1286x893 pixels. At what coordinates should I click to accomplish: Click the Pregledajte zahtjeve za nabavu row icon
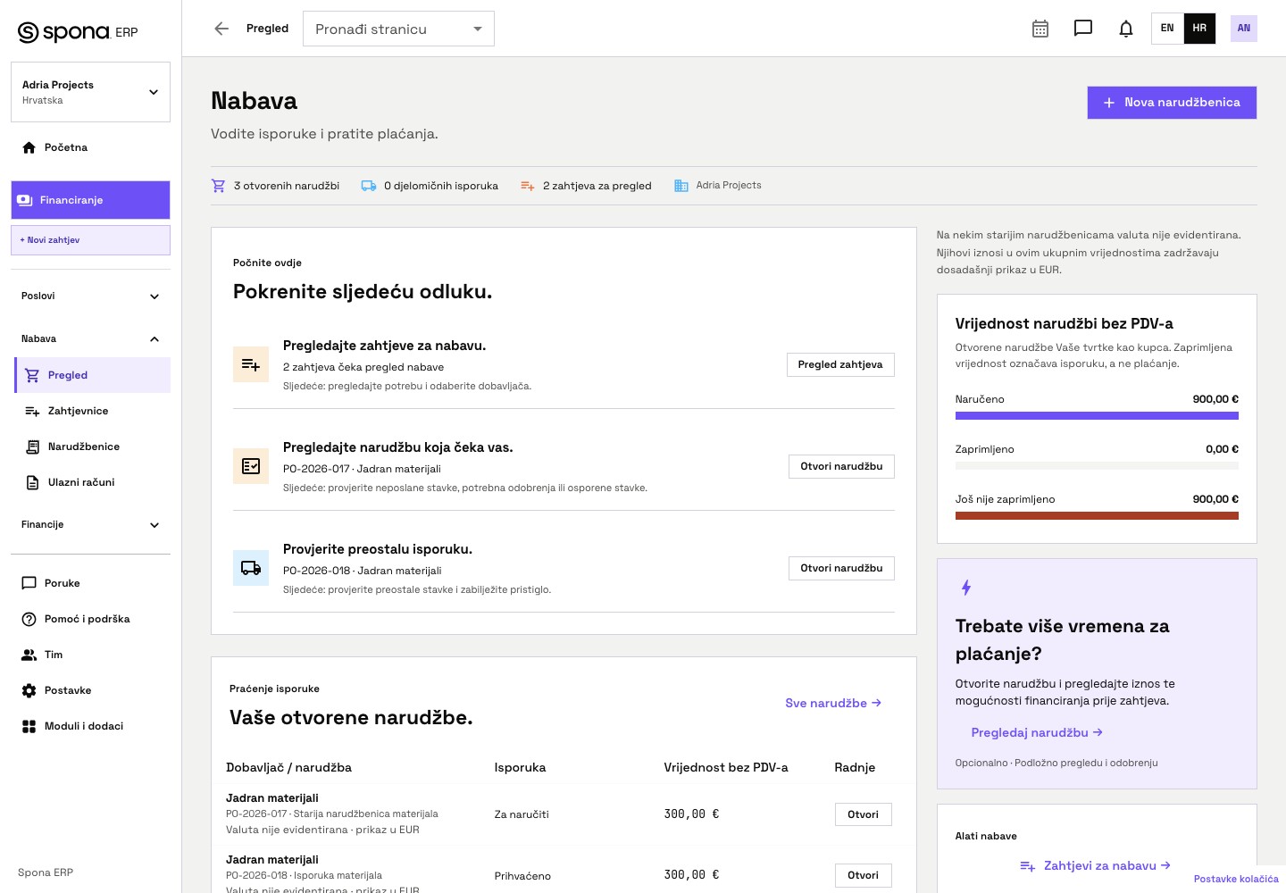(251, 364)
